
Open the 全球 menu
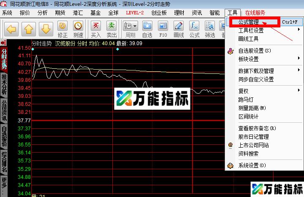click(x=113, y=13)
